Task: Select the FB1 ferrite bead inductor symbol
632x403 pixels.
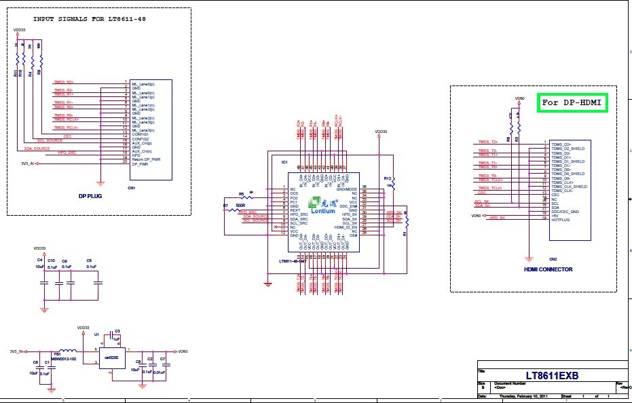Action: point(68,351)
